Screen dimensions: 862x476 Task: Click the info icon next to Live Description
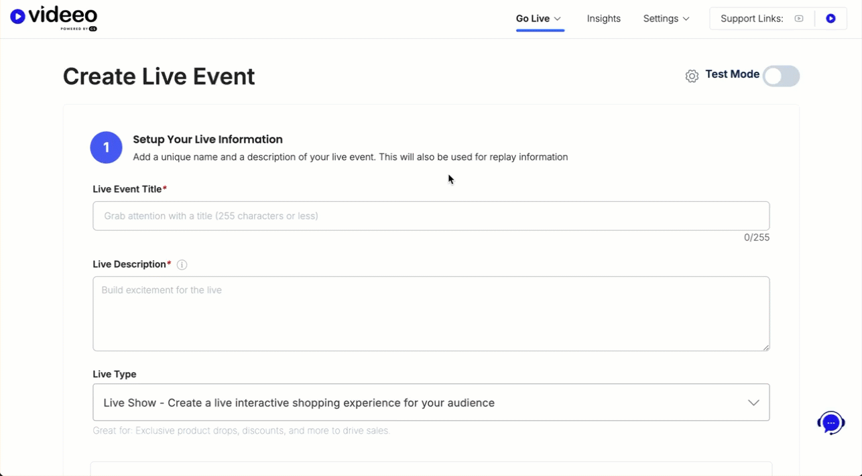pyautogui.click(x=182, y=265)
